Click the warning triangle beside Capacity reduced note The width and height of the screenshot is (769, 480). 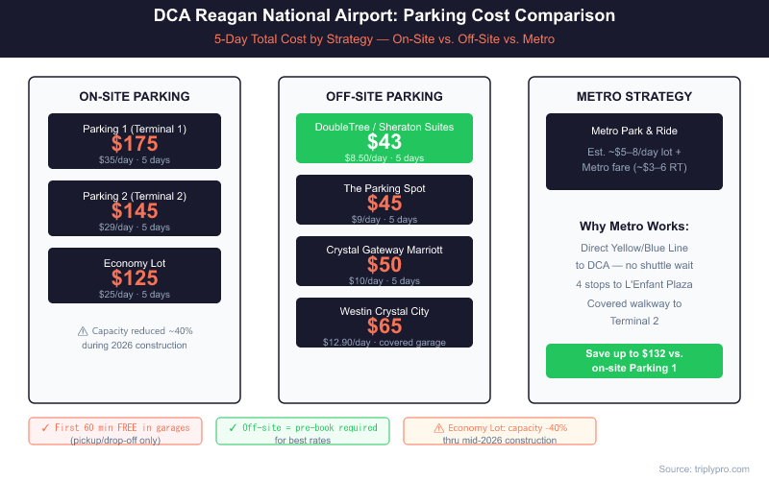tap(84, 331)
